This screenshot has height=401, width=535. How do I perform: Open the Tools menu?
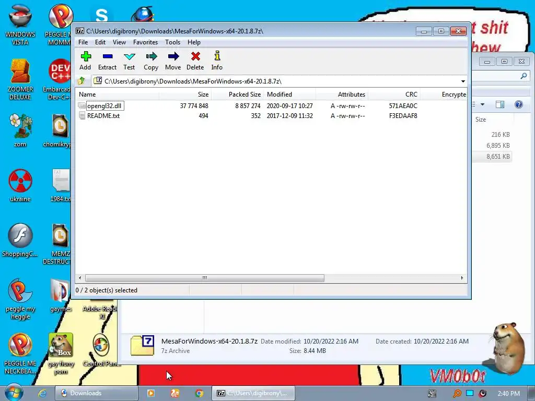172,42
